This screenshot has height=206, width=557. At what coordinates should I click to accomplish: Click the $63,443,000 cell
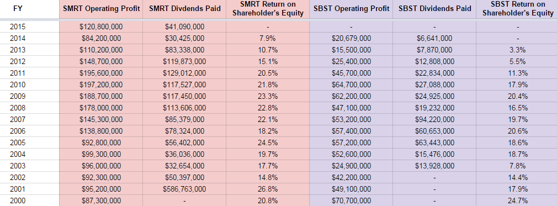(x=435, y=143)
